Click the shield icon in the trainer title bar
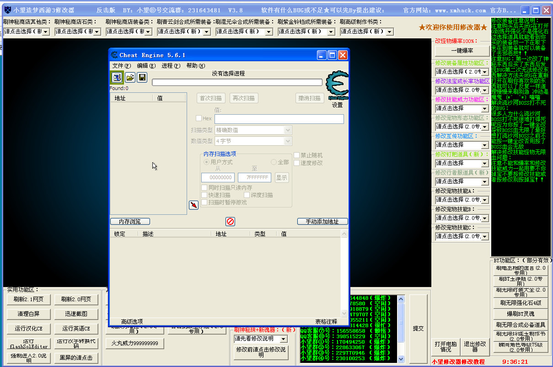 7,10
